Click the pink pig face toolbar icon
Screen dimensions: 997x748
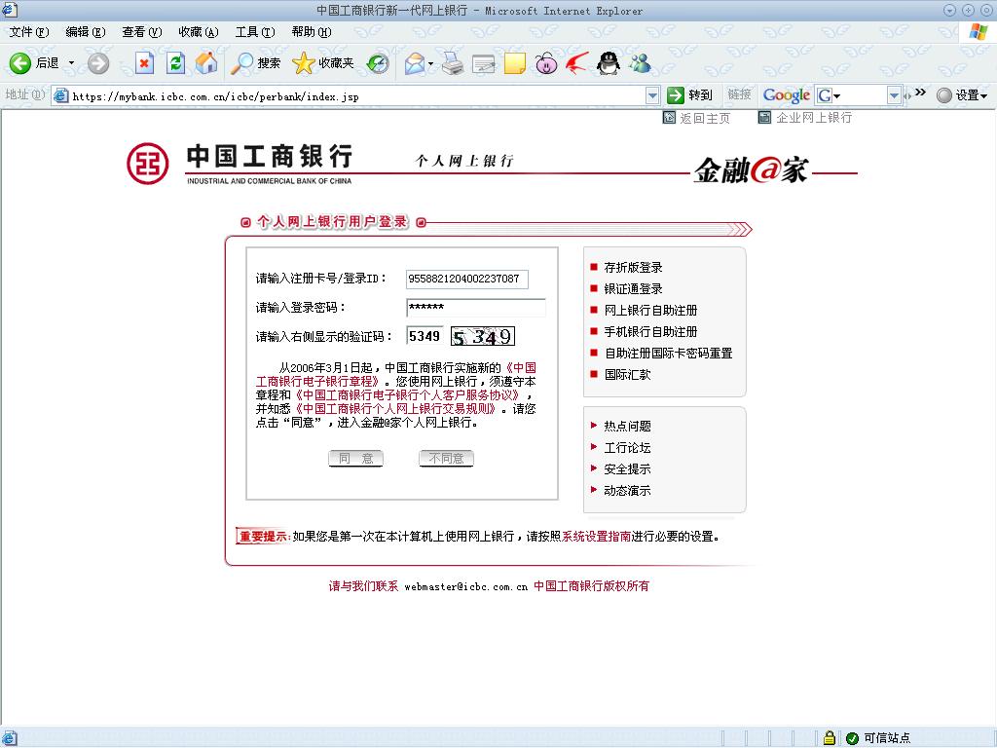point(545,63)
